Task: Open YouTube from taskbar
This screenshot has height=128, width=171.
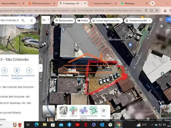Action: 77,125
